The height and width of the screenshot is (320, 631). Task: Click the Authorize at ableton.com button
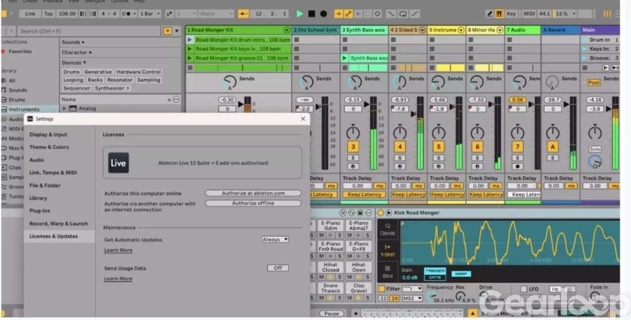253,193
